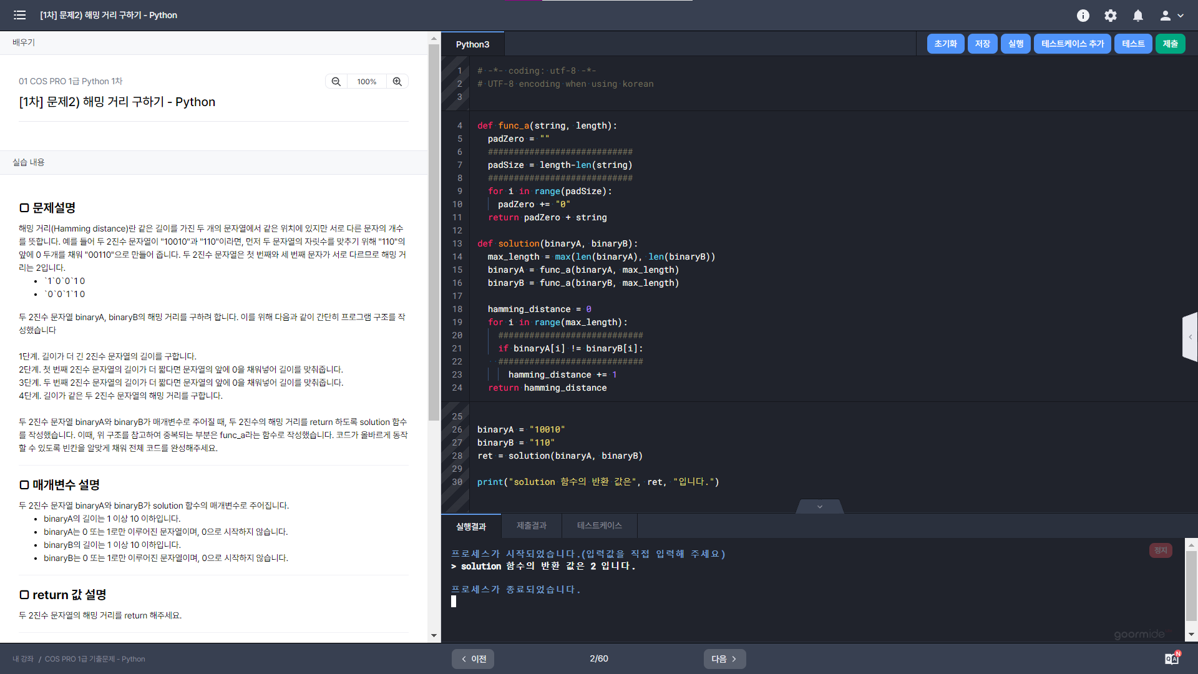Zoom in with the magnifier plus icon

coord(397,82)
